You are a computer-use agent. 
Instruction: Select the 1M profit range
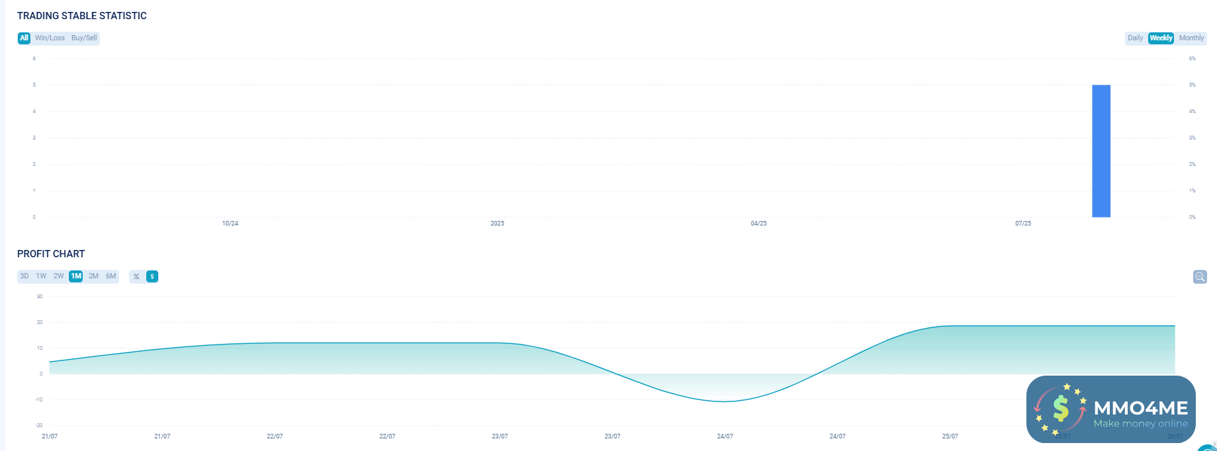[76, 276]
